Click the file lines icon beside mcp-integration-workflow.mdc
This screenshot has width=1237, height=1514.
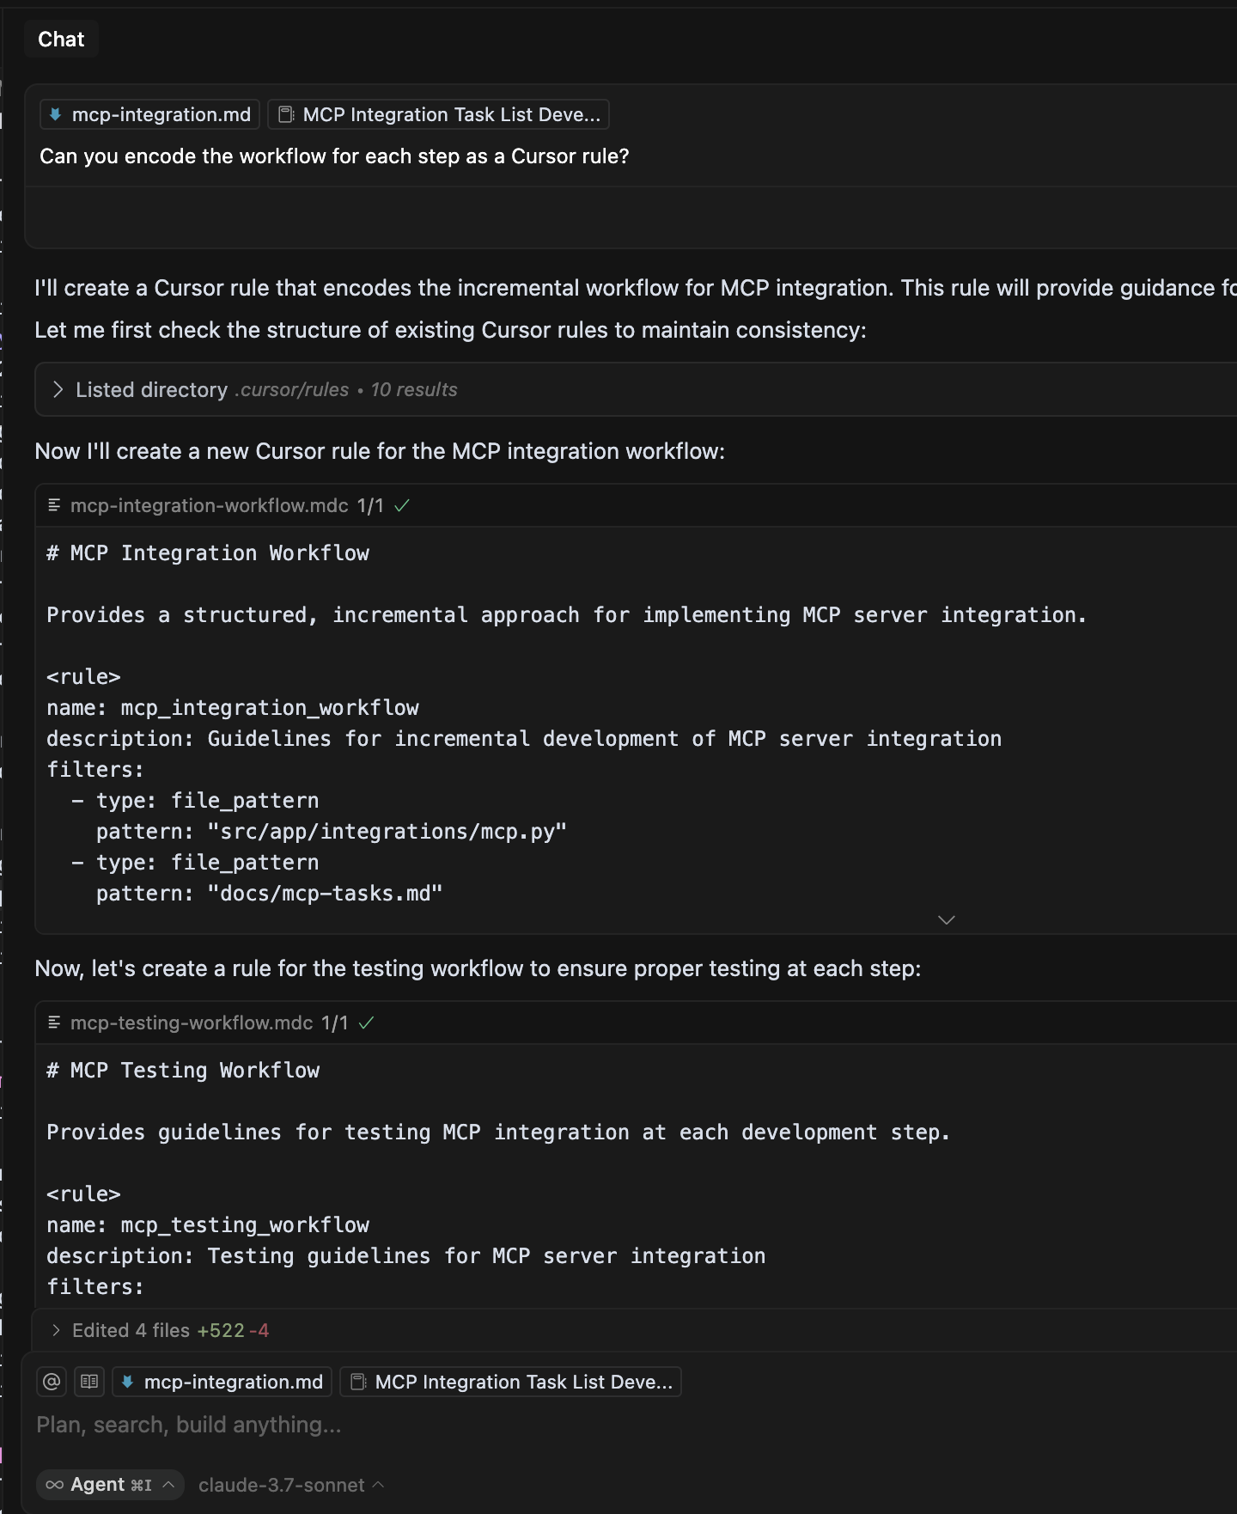54,505
